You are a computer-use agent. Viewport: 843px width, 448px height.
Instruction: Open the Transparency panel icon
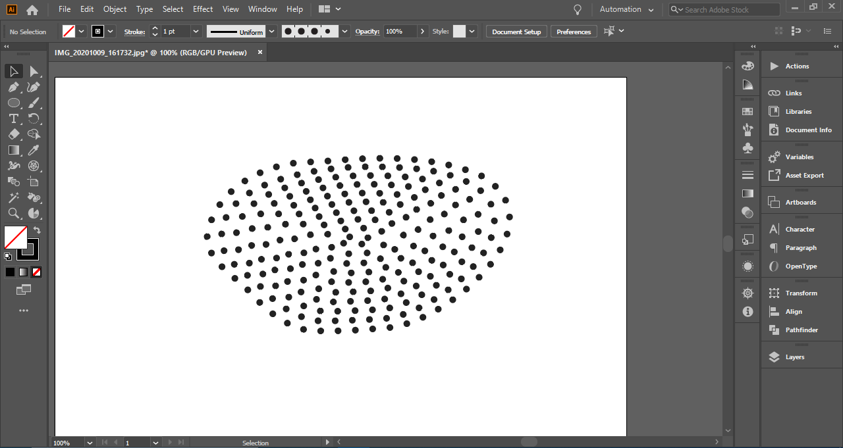748,212
